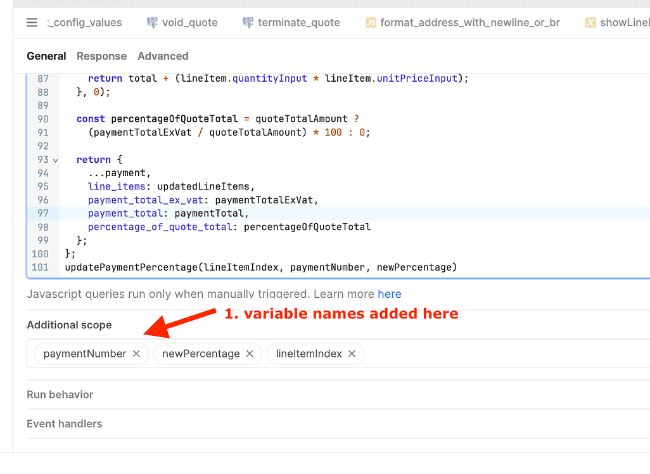Open the Advanced tab
Viewport: 650px width, 474px height.
[x=163, y=56]
